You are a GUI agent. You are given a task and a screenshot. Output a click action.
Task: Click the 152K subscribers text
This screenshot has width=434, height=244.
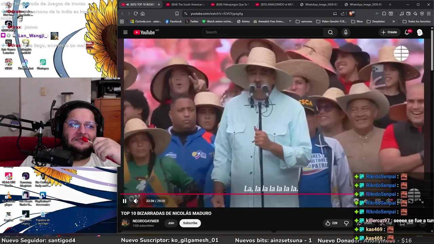[x=143, y=226]
